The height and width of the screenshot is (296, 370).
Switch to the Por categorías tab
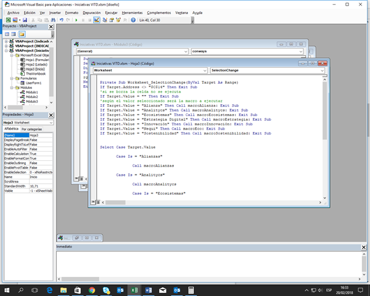coord(32,129)
